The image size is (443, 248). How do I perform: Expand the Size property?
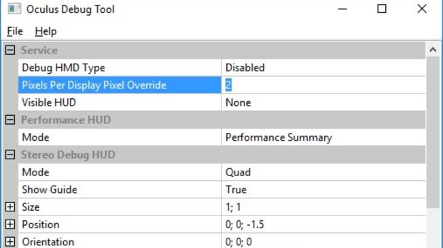[10, 207]
